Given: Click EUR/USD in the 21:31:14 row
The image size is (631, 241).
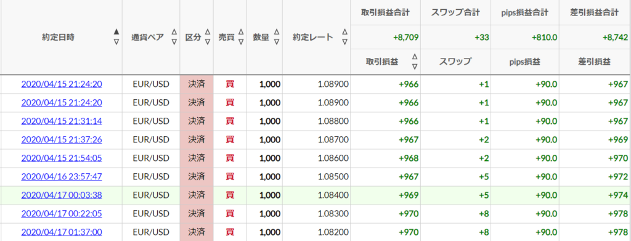Looking at the screenshot, I should click(x=151, y=121).
